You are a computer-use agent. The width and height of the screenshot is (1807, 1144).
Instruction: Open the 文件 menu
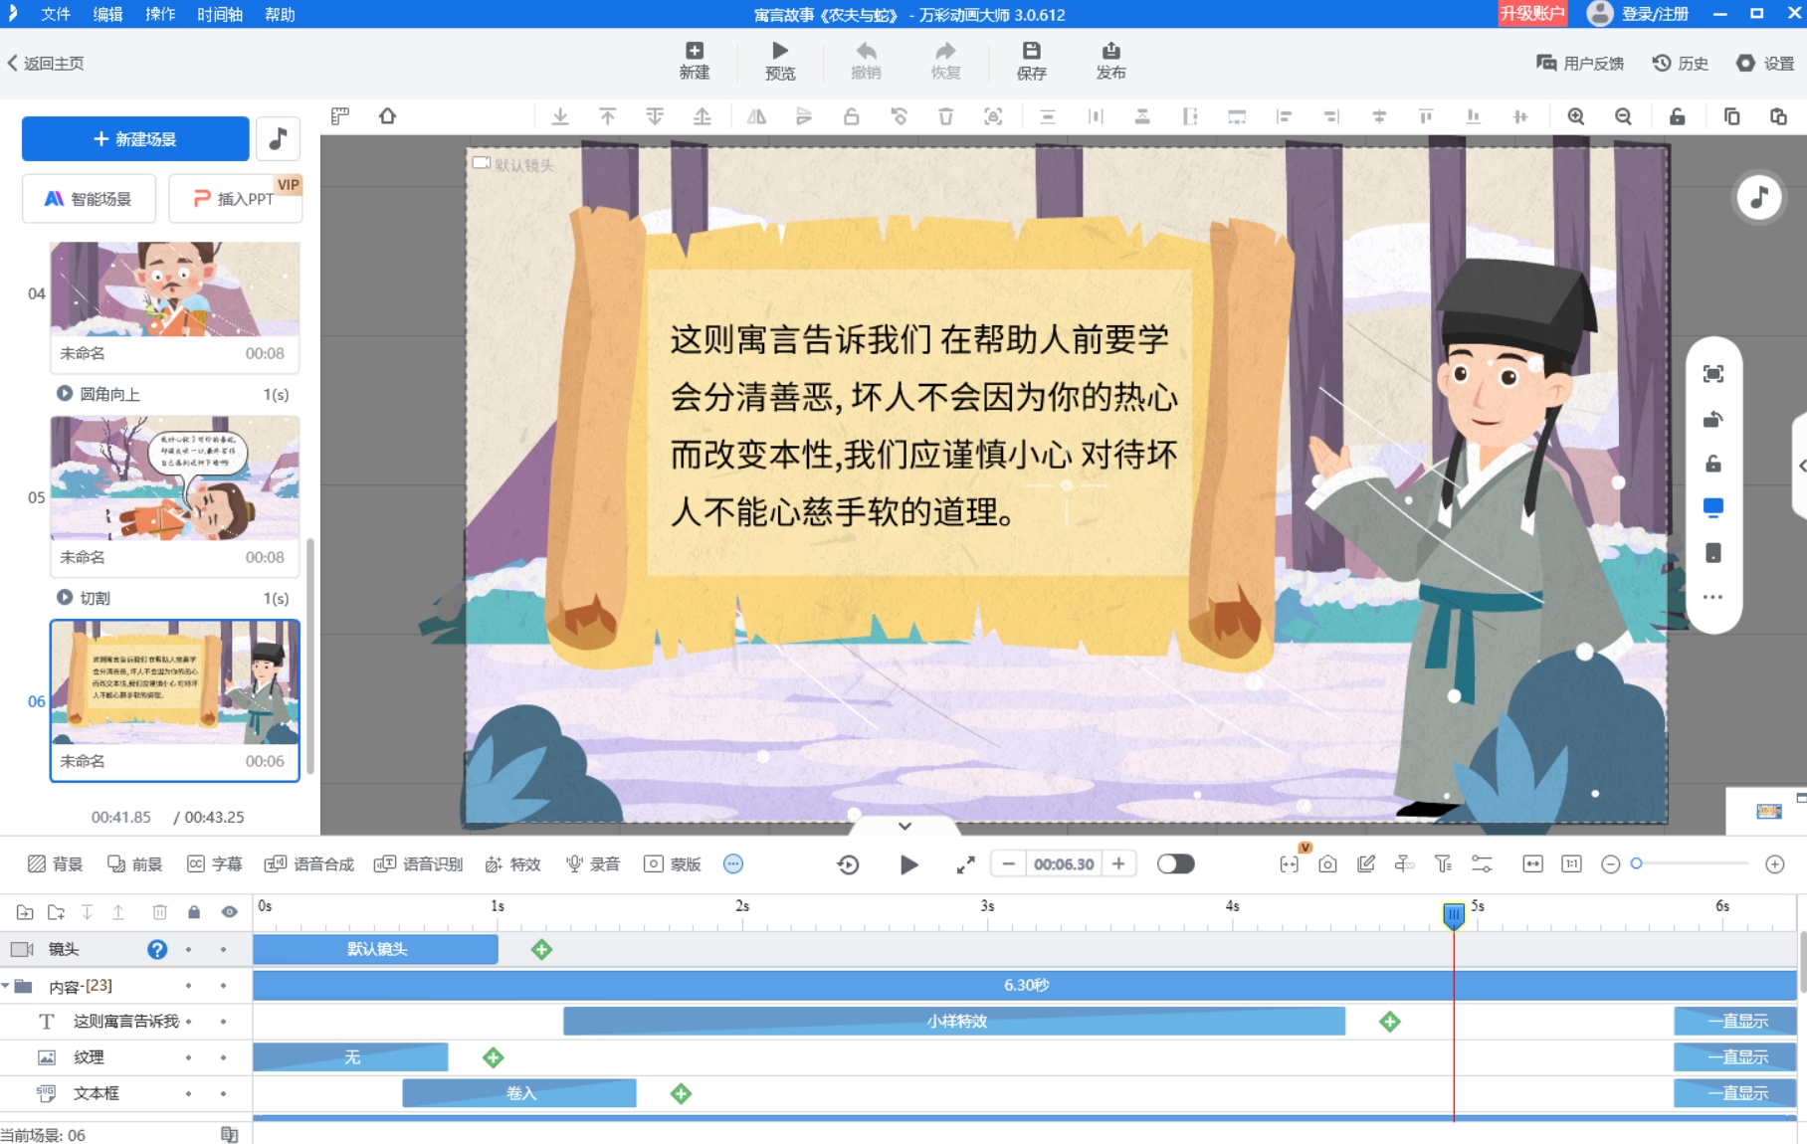[56, 14]
